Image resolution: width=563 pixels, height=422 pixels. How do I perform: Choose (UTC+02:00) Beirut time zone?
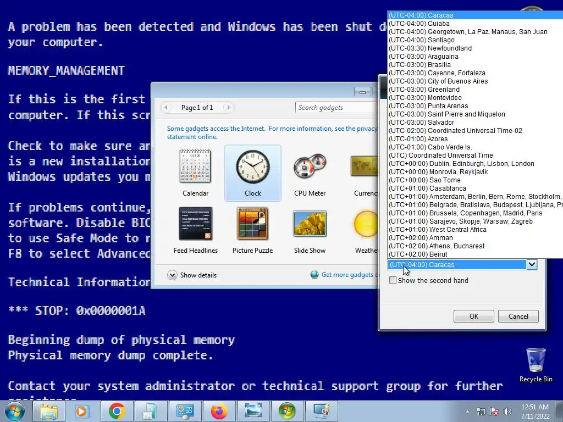[476, 254]
